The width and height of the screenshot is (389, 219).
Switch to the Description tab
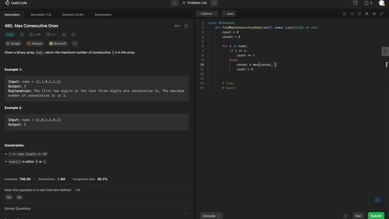pyautogui.click(x=12, y=15)
